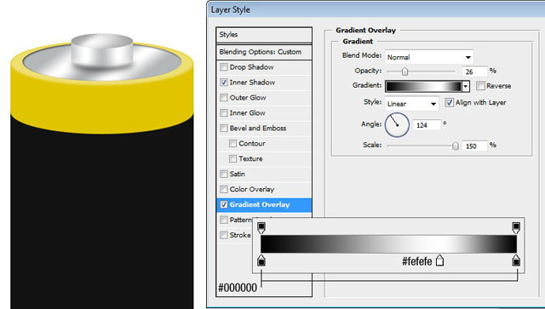Select Inner Shadow style row
Screen dimensions: 545x309
(x=264, y=83)
